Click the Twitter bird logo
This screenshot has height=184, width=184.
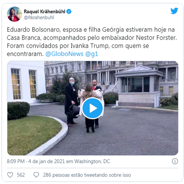click(x=174, y=11)
